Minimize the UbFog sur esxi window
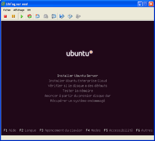155x141 pixels. point(140,4)
